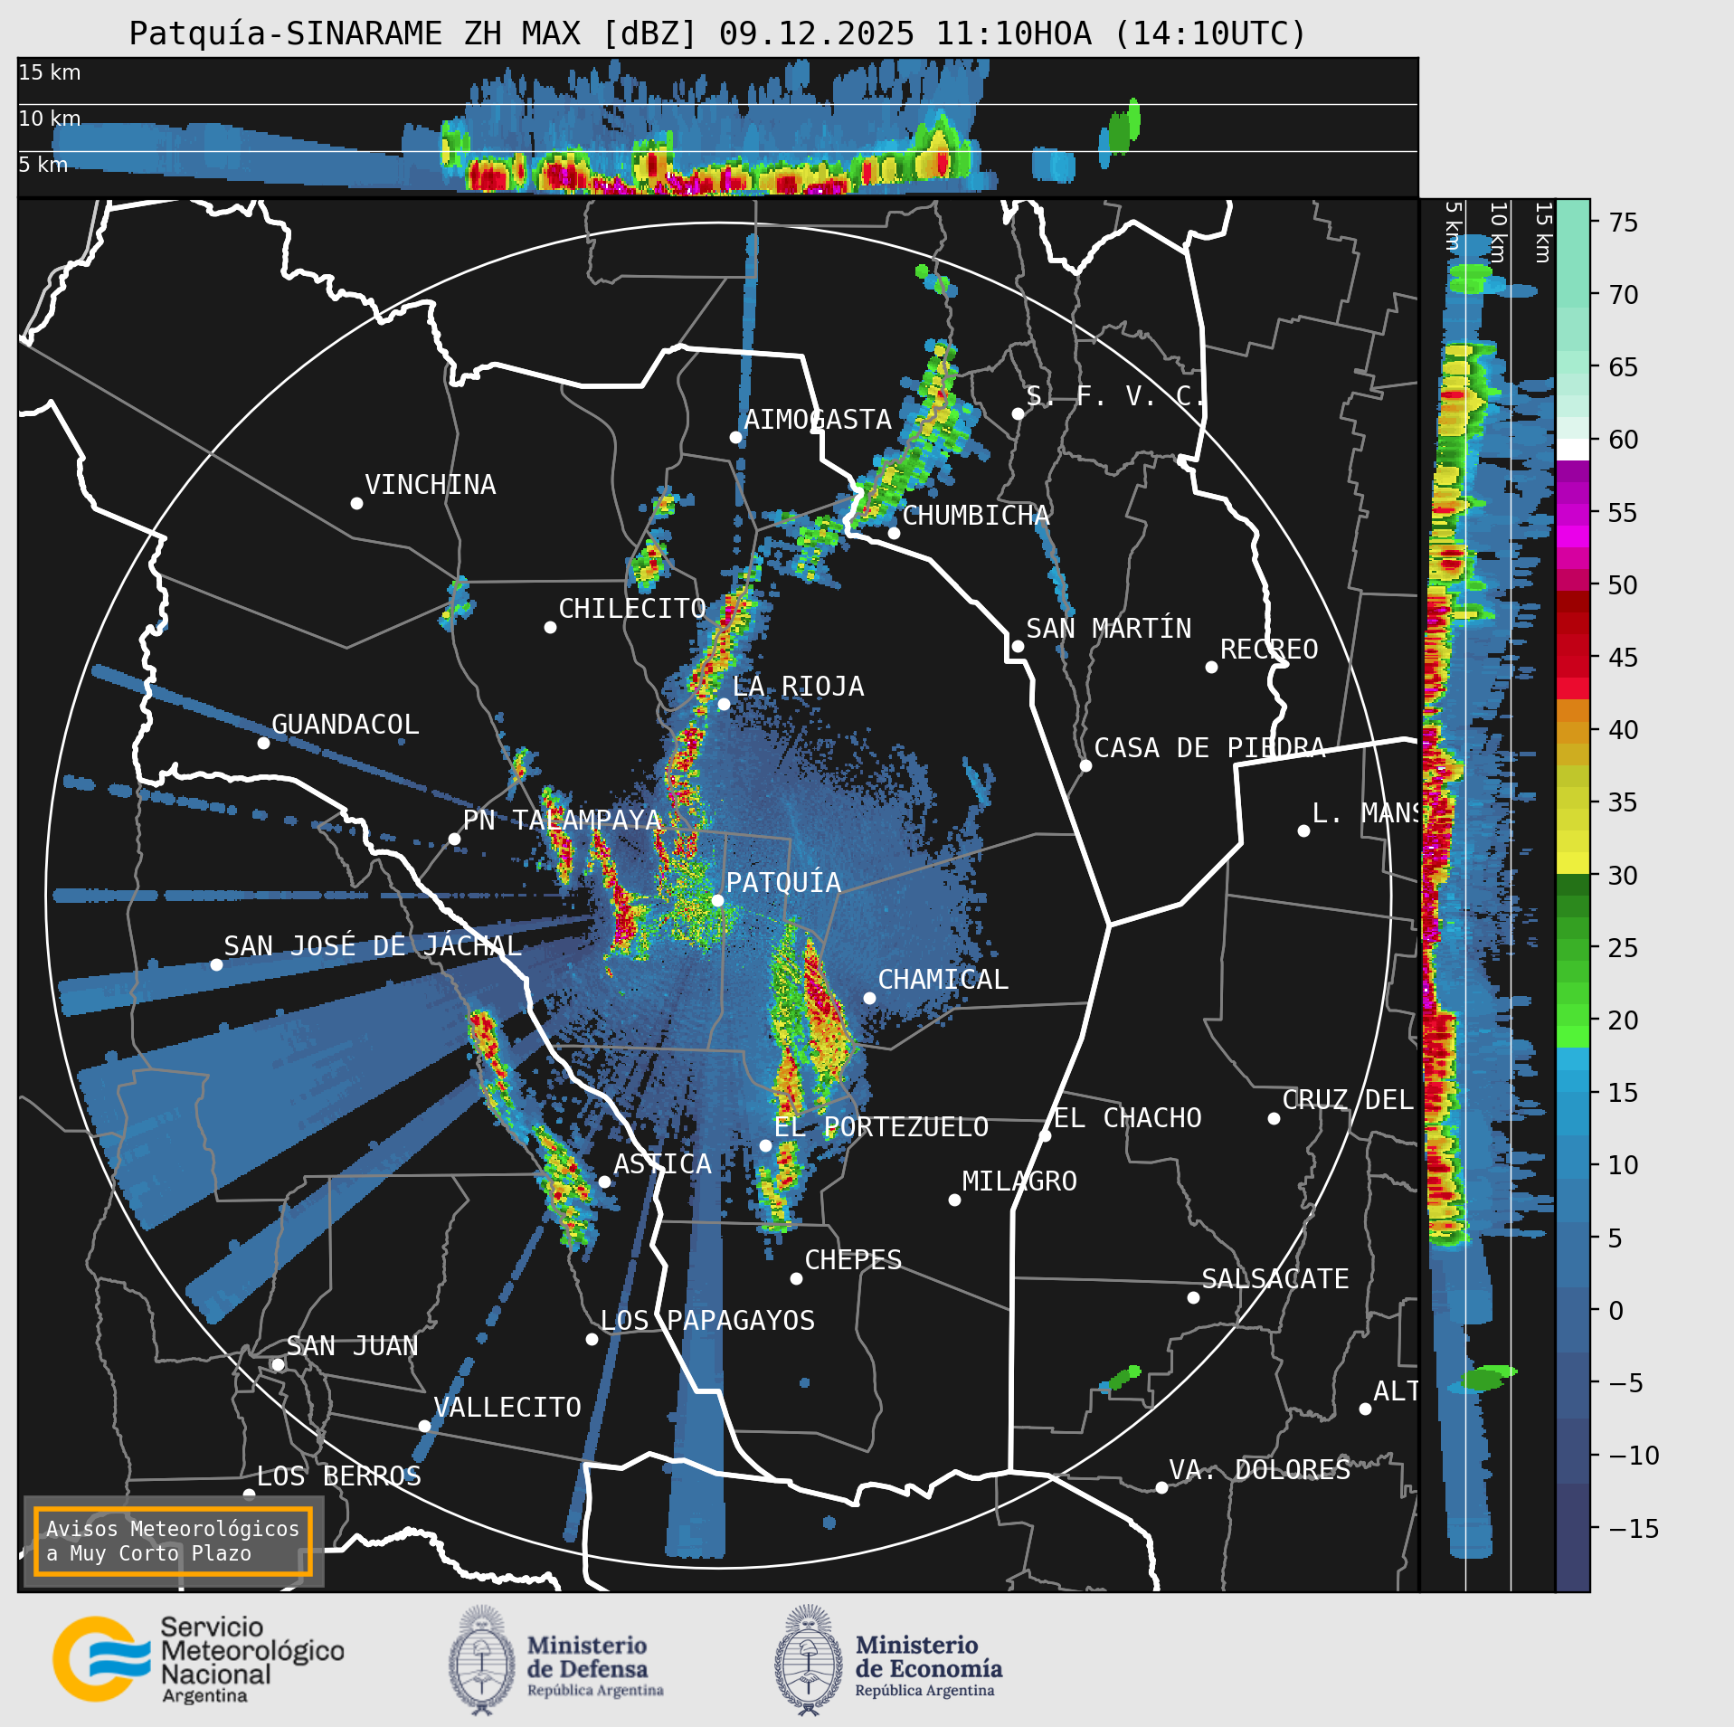
Task: Open the Avisos Meteorológicos a Muy Corto Plazo box
Action: coord(173,1542)
